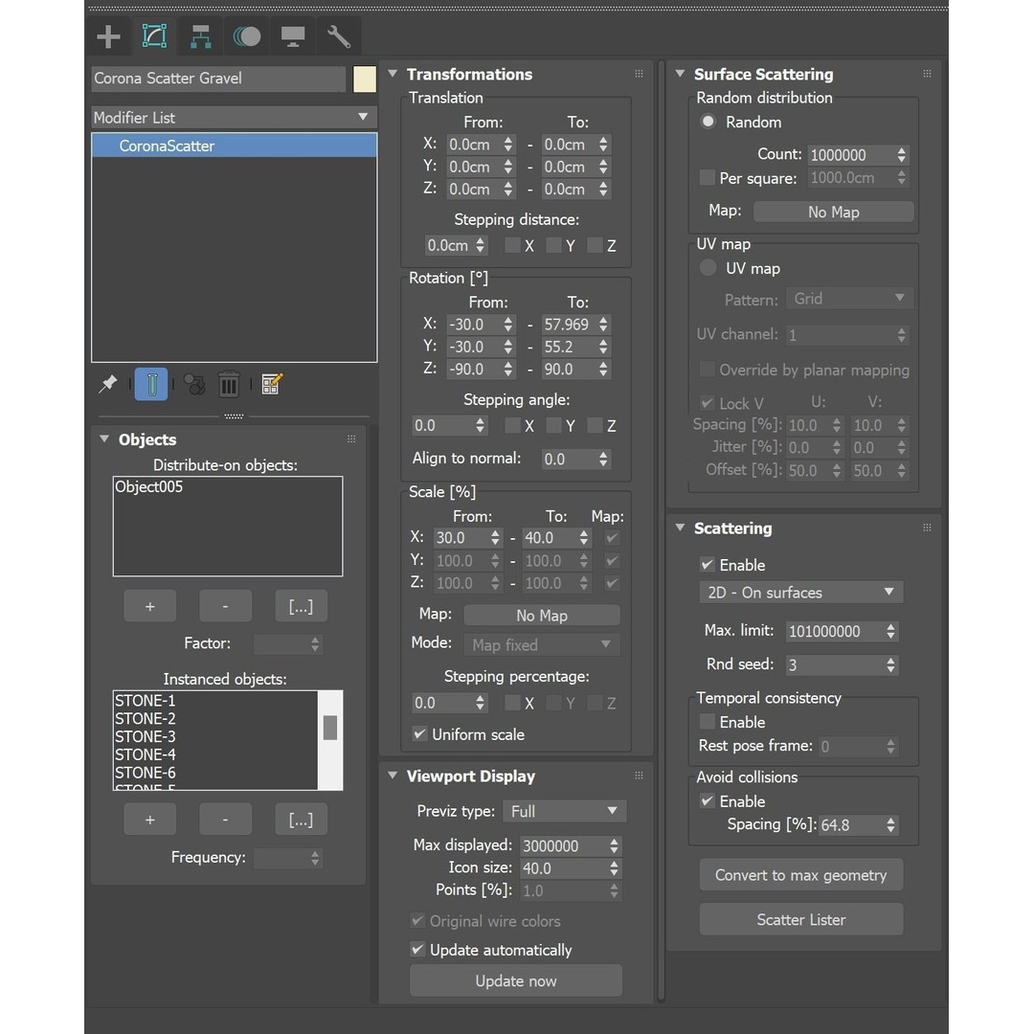The image size is (1034, 1034).
Task: Click the Max. limit value field
Action: [834, 631]
